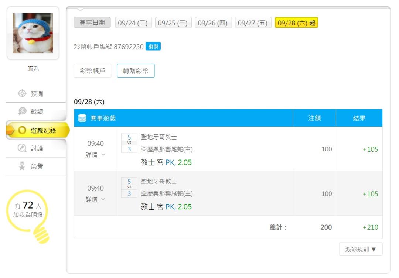
Task: Click the username 喵丸 below the avatar
Action: 33,69
